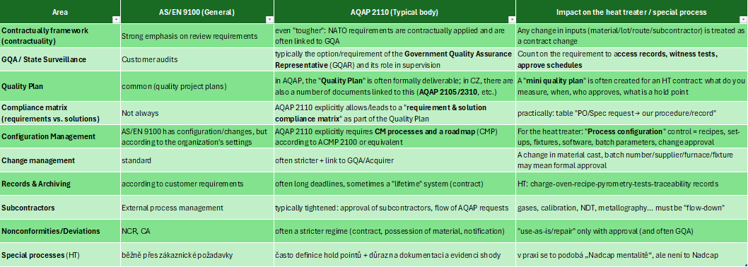Image resolution: width=748 pixels, height=267 pixels.
Task: Click the treated as a contract change cell
Action: [x=632, y=36]
